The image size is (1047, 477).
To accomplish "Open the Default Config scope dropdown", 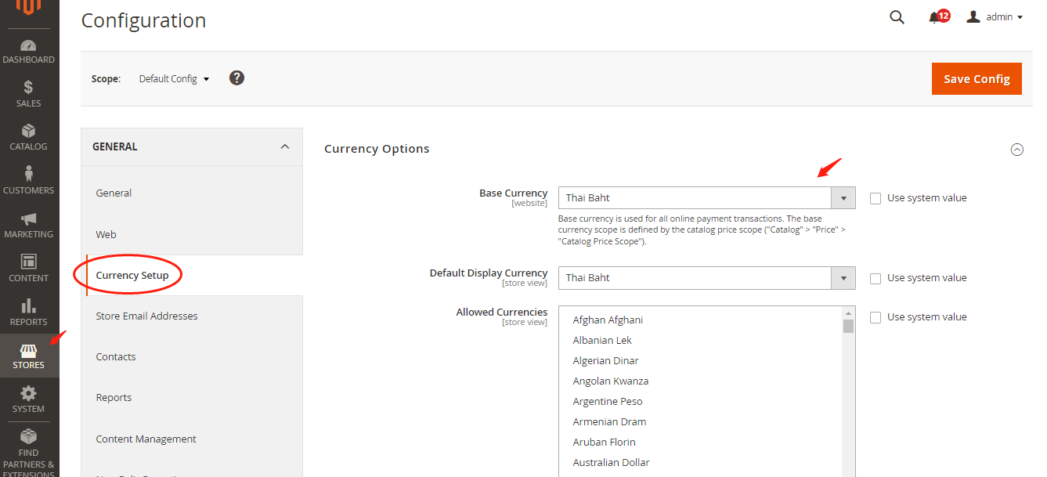I will coord(174,78).
